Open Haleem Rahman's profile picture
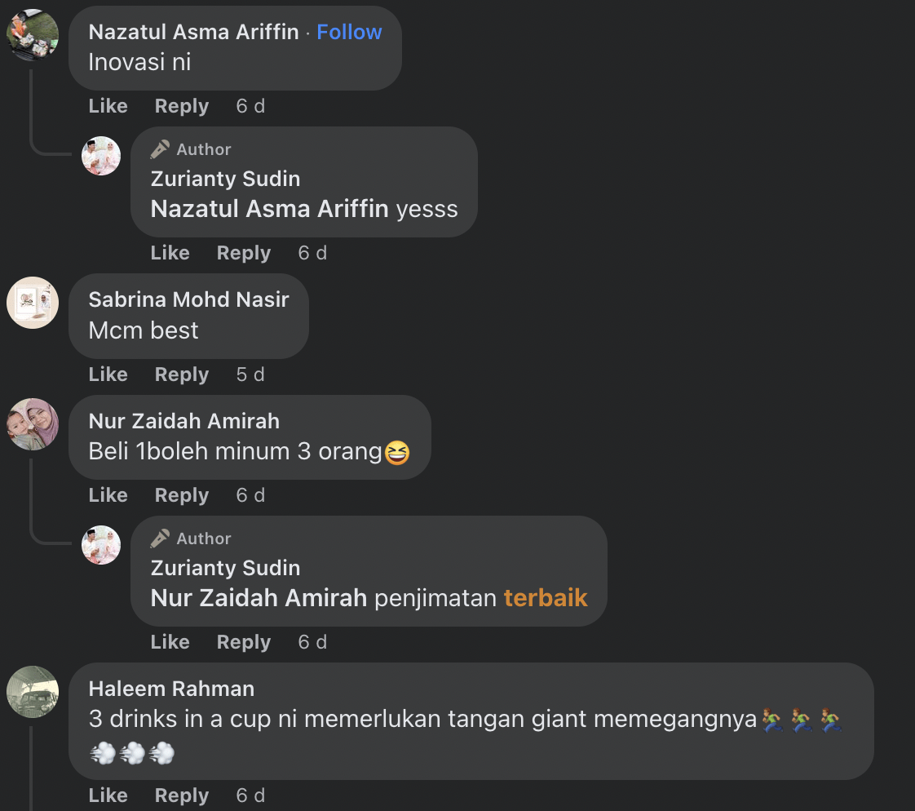 [x=33, y=692]
